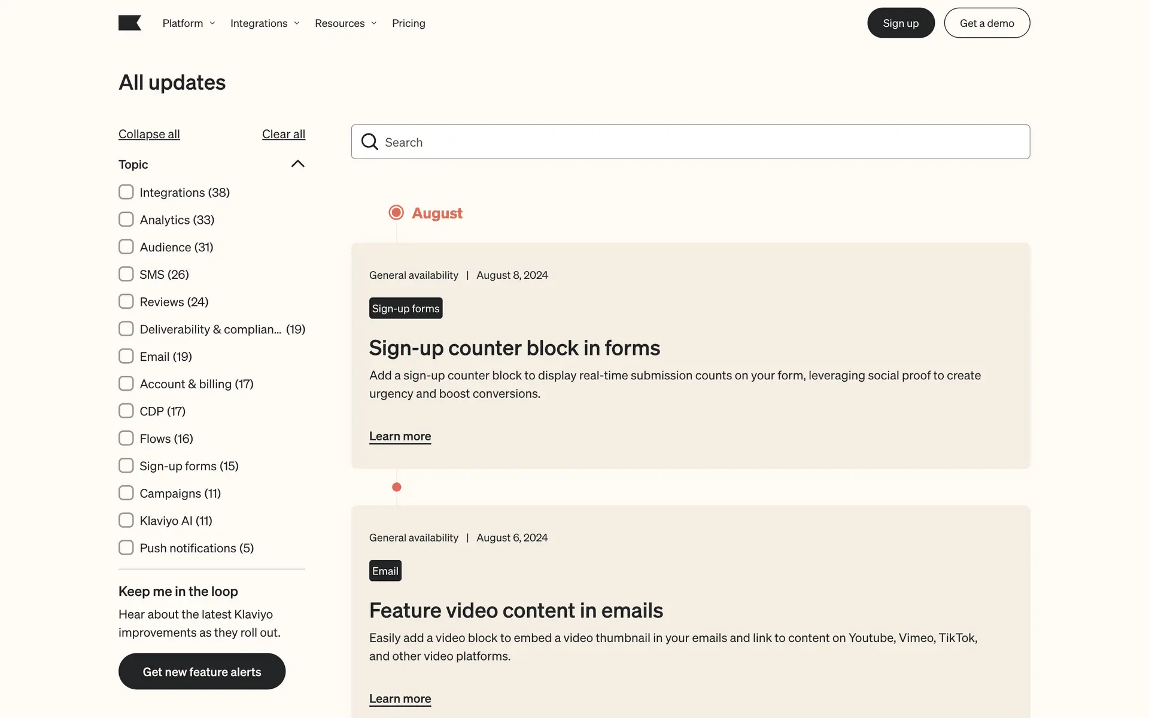Viewport: 1149px width, 718px height.
Task: Click the Collapse all link
Action: tap(149, 134)
